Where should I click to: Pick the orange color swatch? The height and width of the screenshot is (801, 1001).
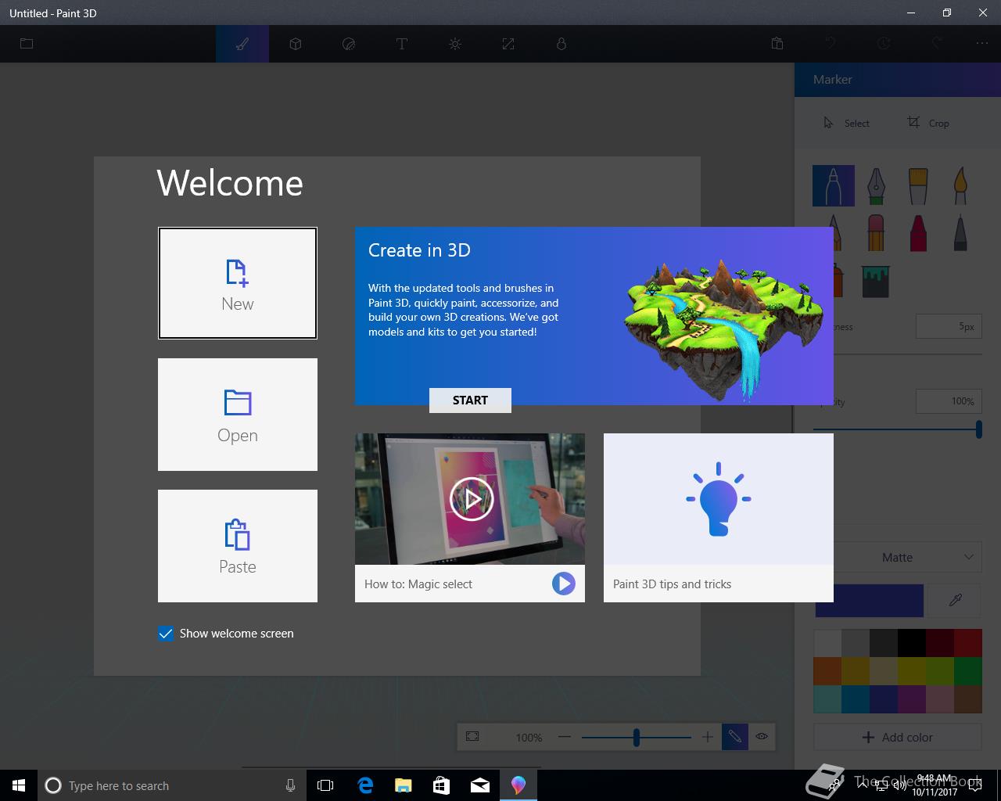(827, 671)
